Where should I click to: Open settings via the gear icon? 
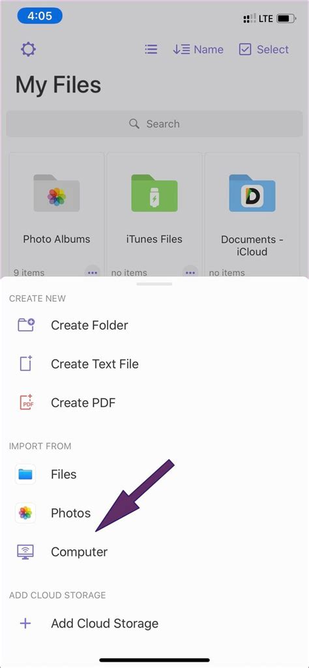coord(28,50)
